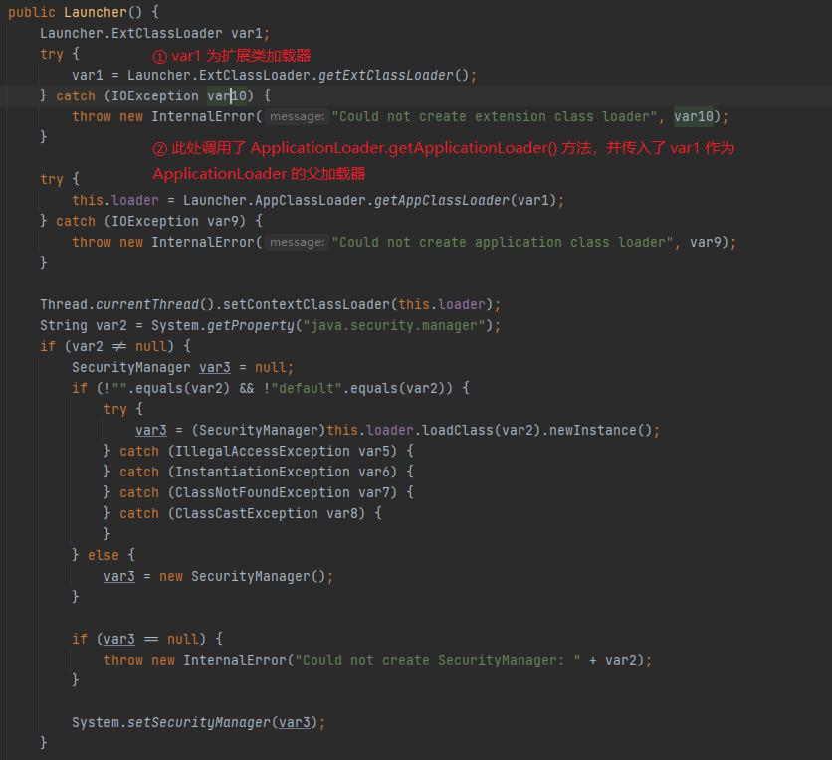
Task: Click loadClass(var2) call
Action: (481, 430)
